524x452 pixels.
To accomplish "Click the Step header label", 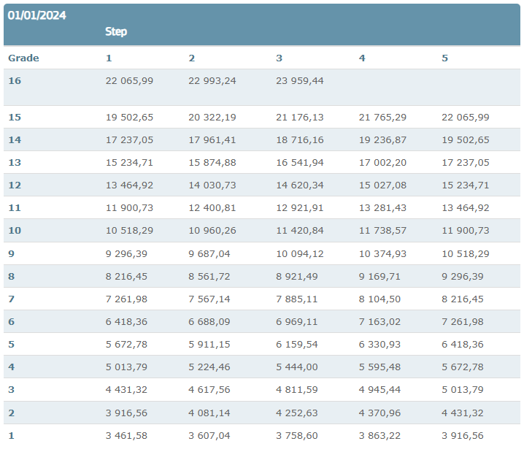I will coord(116,31).
